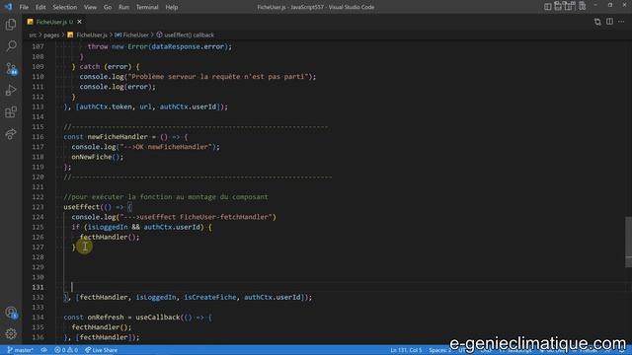
Task: Click the Ln 131, Col 5 indicator
Action: click(x=406, y=350)
